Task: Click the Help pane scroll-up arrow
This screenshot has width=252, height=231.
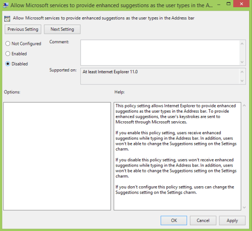Action: (244, 105)
